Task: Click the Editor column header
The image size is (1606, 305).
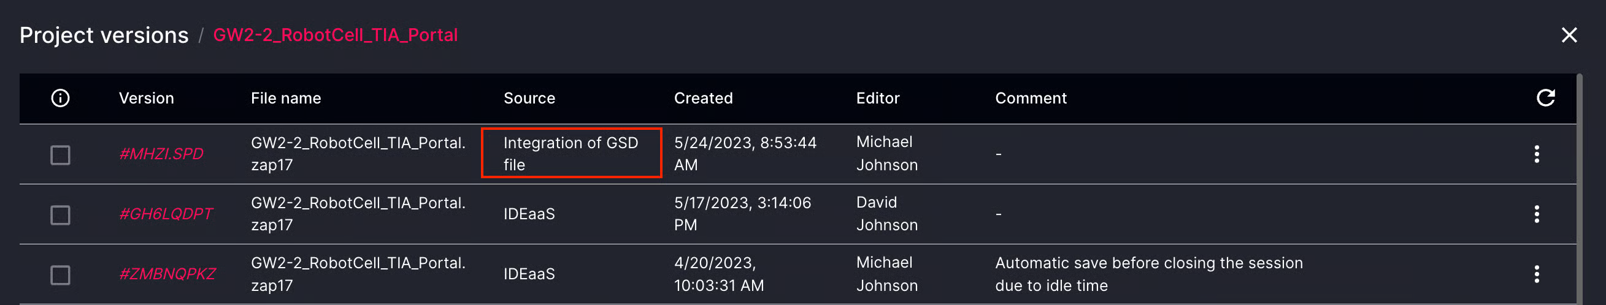Action: pyautogui.click(x=877, y=99)
